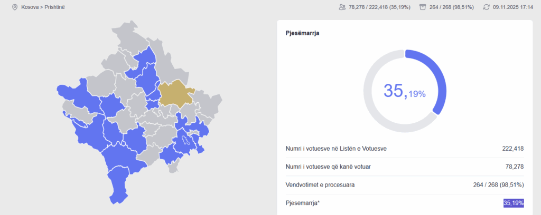Click the highlighted 35,19% value in bottom row

point(514,203)
